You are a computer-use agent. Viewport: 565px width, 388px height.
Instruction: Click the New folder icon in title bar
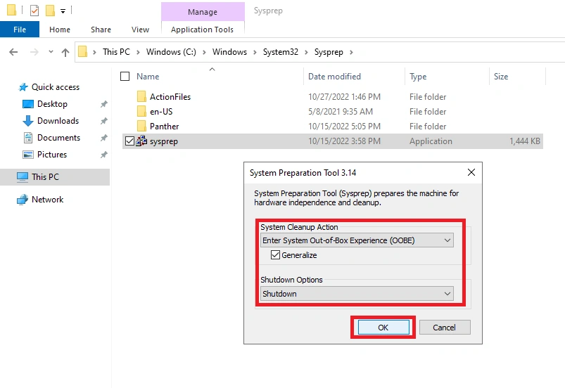point(50,11)
